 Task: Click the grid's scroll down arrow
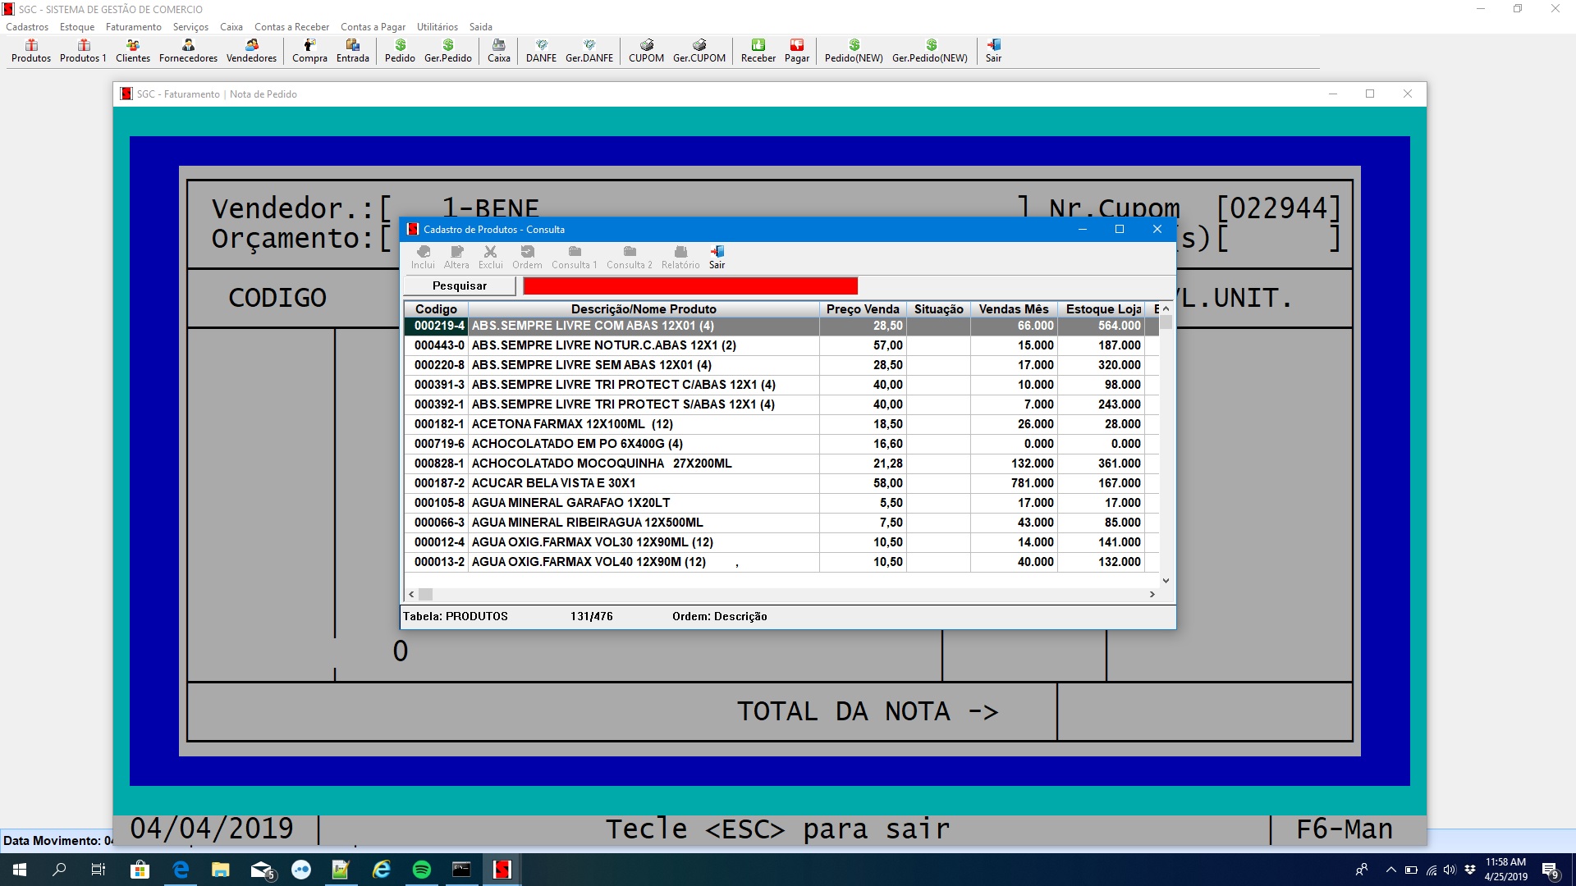[x=1166, y=581]
